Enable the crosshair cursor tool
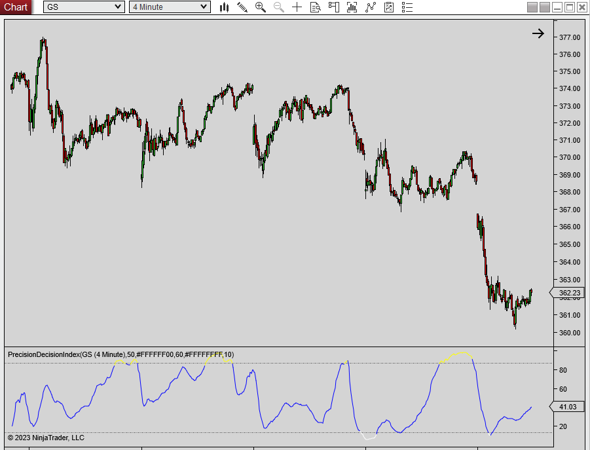590x450 pixels. click(297, 7)
